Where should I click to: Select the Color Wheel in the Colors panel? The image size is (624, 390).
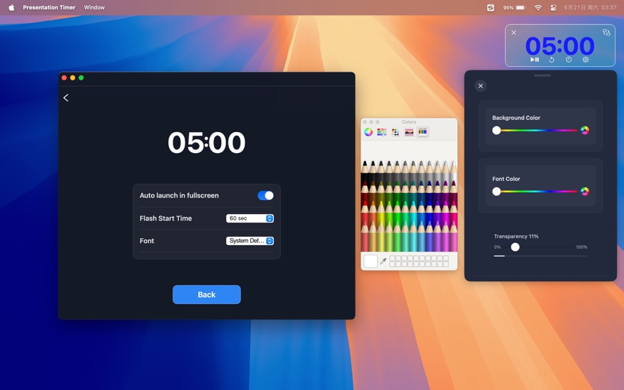pos(369,131)
